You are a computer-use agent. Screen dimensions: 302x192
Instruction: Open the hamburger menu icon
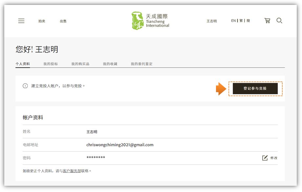[x=21, y=21]
